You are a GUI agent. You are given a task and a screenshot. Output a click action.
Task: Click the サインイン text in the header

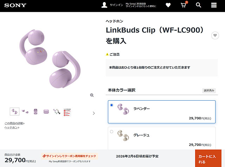[x=116, y=5]
